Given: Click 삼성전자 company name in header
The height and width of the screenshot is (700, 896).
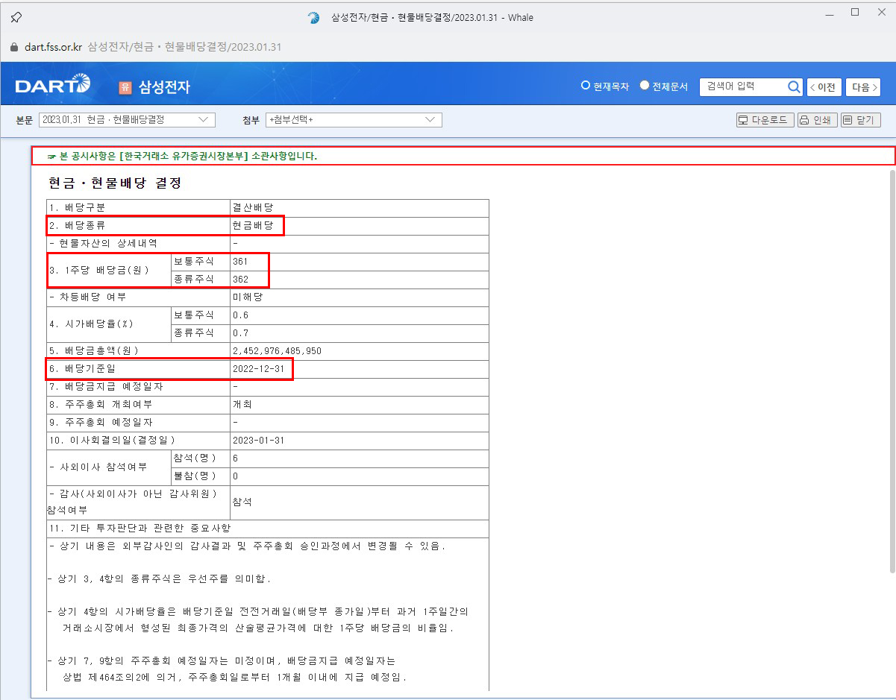Looking at the screenshot, I should click(164, 86).
